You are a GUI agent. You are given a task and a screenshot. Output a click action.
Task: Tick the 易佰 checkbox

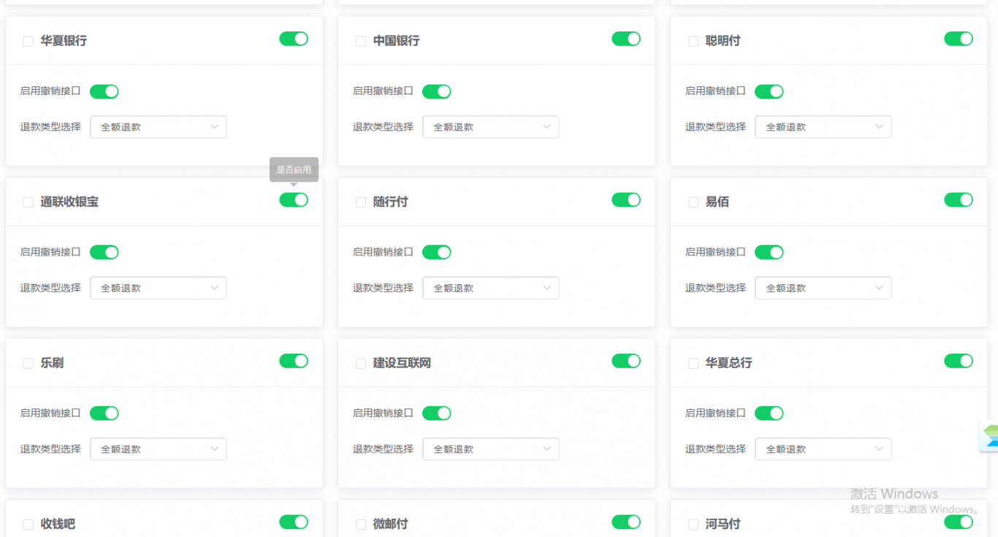pyautogui.click(x=693, y=202)
